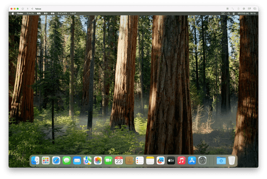This screenshot has width=267, height=179.
Task: Click the stacked windows icon in VM toolbar
Action: (255, 9)
